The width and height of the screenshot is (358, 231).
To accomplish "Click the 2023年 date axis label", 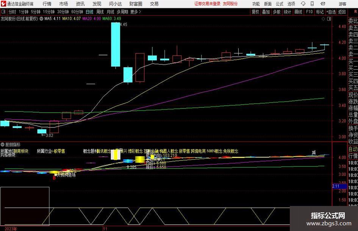I will tap(11, 229).
